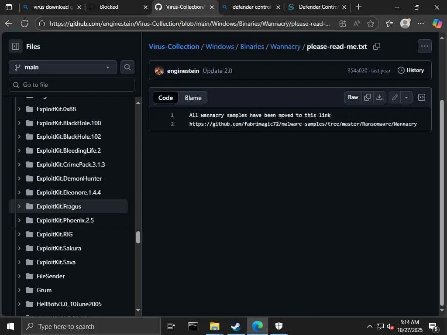Click the file tree scroll down arrow
Viewport: 447px width, 335px height.
click(x=138, y=310)
